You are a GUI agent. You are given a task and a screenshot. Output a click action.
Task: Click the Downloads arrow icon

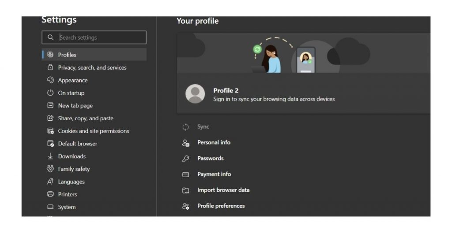(x=50, y=156)
